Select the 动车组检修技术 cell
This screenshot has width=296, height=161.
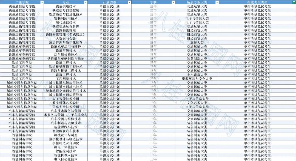coord(66,55)
